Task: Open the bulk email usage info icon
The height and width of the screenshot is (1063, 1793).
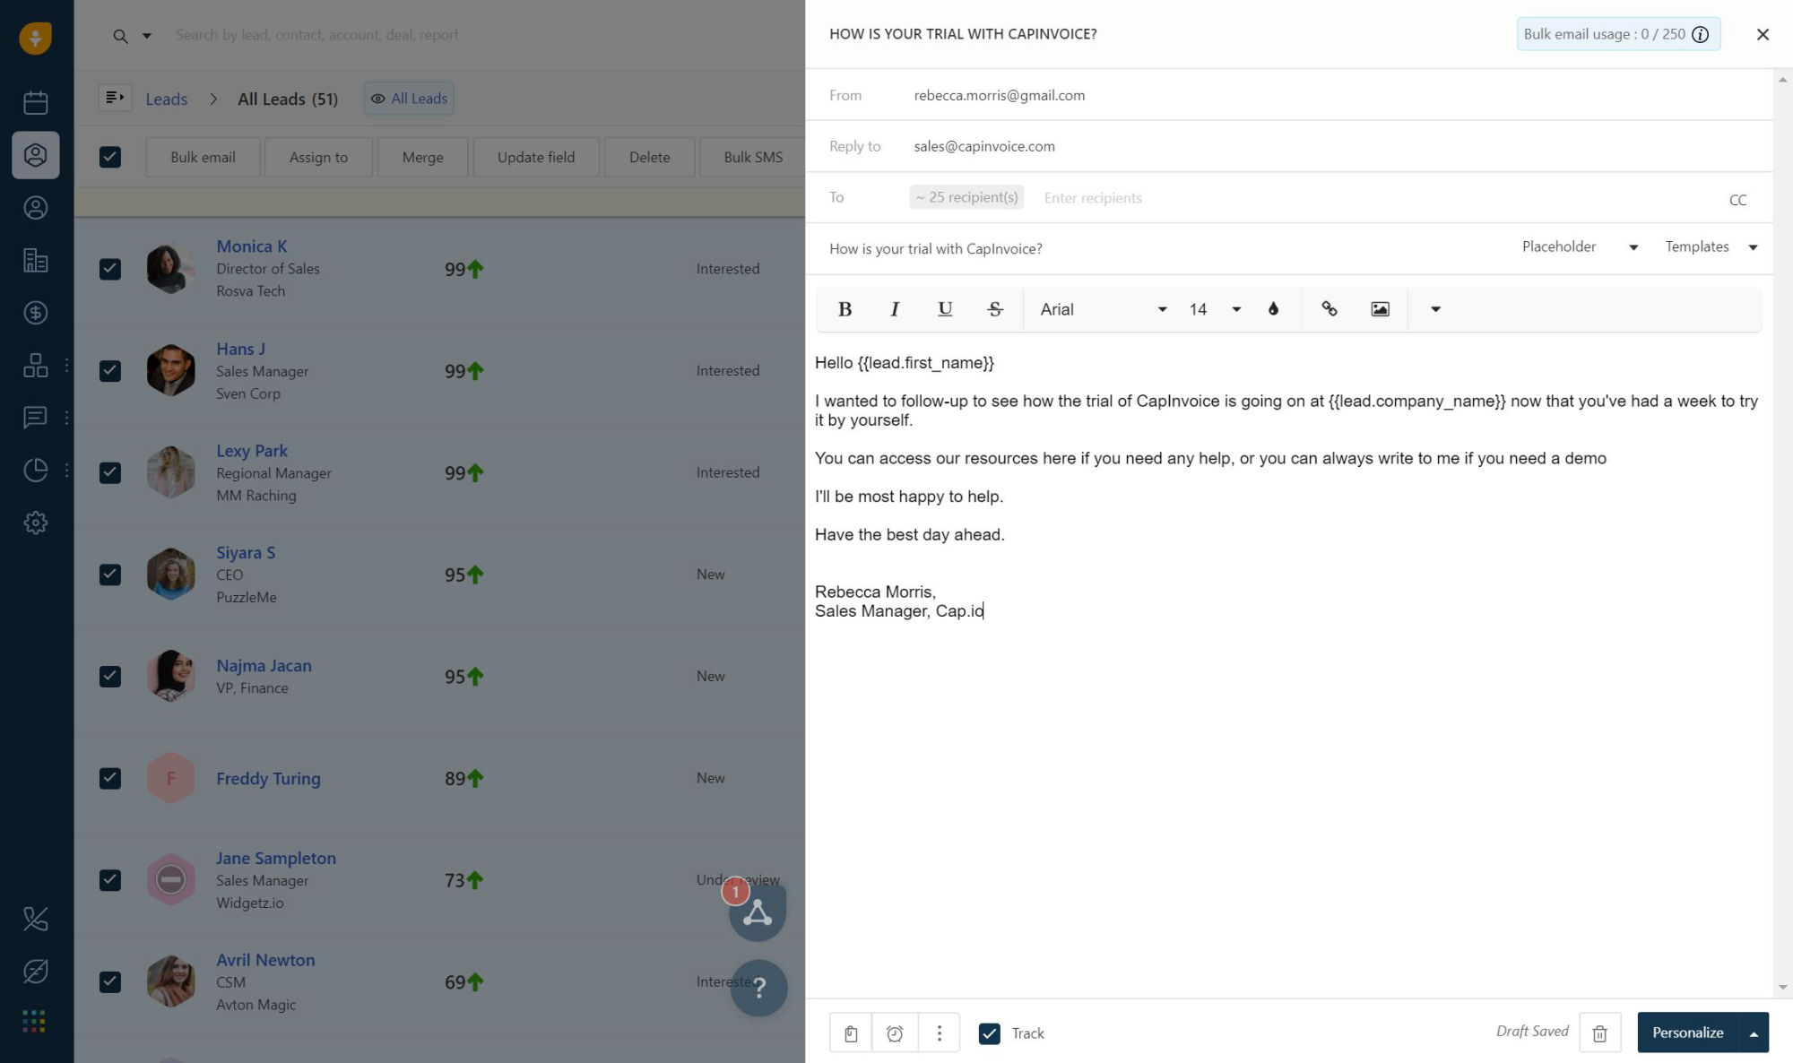Action: coord(1700,34)
